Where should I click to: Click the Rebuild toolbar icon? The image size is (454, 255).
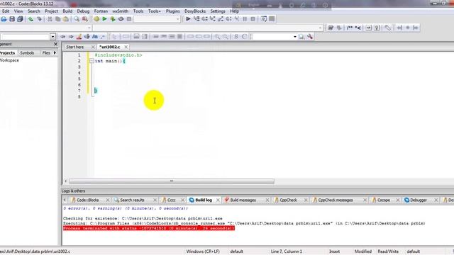pyautogui.click(x=121, y=19)
